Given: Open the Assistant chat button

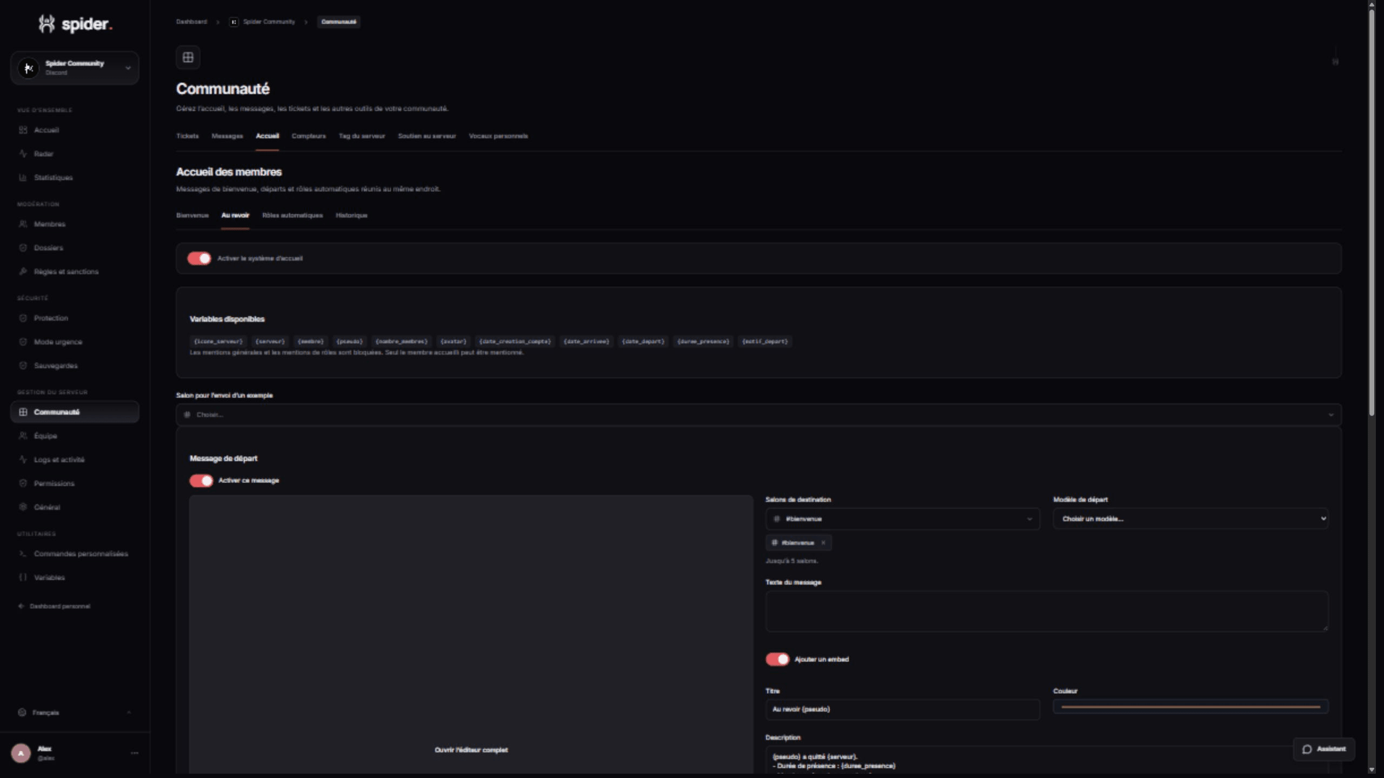Looking at the screenshot, I should (1323, 749).
